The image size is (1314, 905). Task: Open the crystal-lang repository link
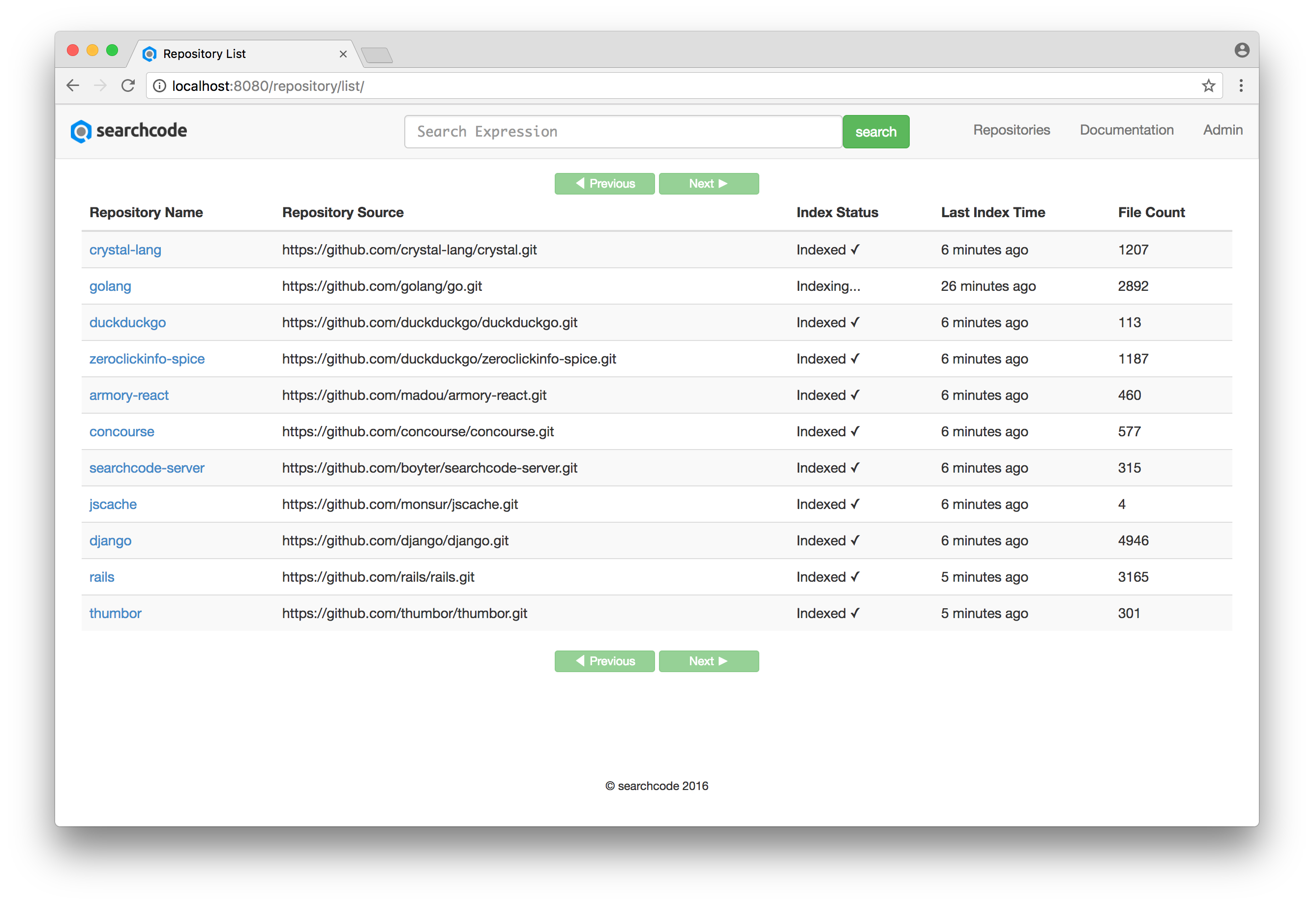125,250
